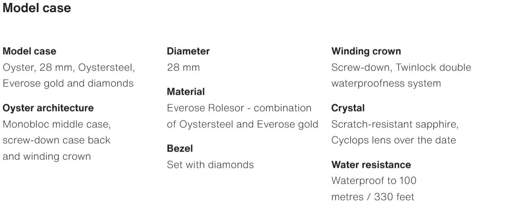Image resolution: width=515 pixels, height=203 pixels.
Task: Click the "Bezel" heading
Action: [x=180, y=148]
